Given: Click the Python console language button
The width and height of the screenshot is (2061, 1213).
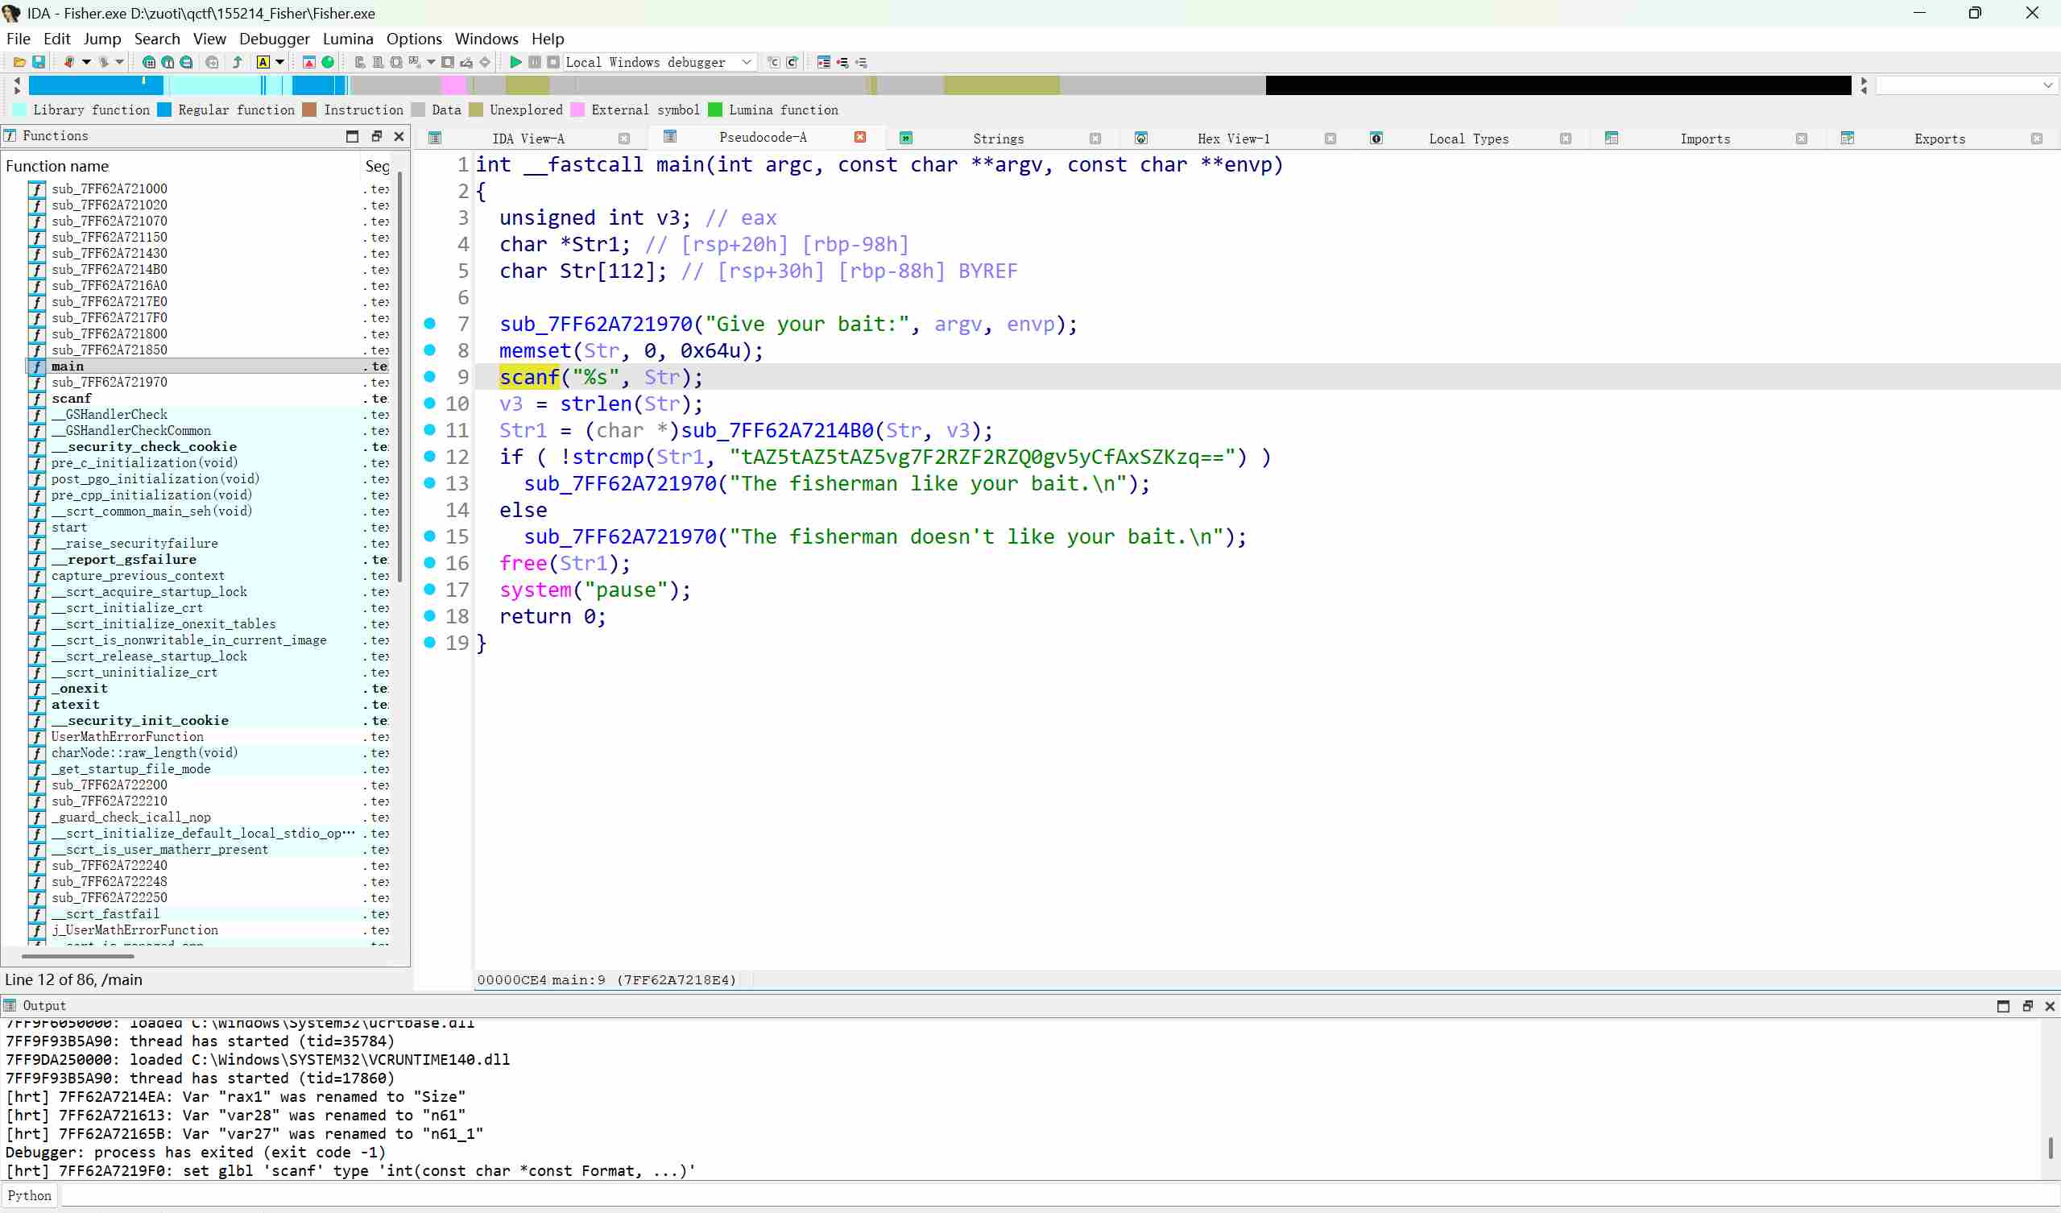Looking at the screenshot, I should pos(30,1196).
